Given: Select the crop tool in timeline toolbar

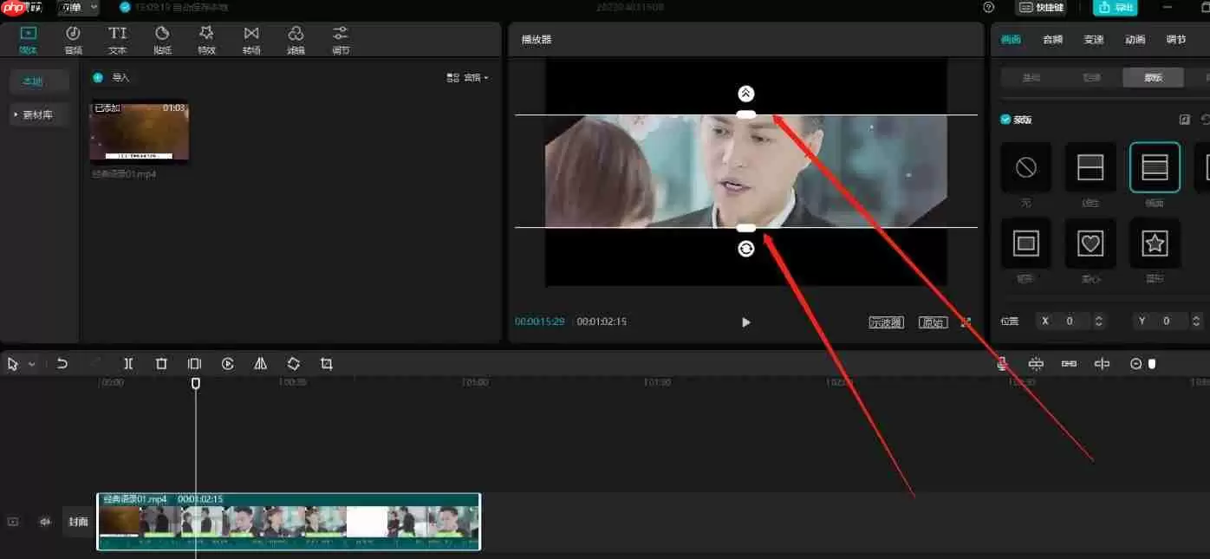Looking at the screenshot, I should [x=326, y=363].
